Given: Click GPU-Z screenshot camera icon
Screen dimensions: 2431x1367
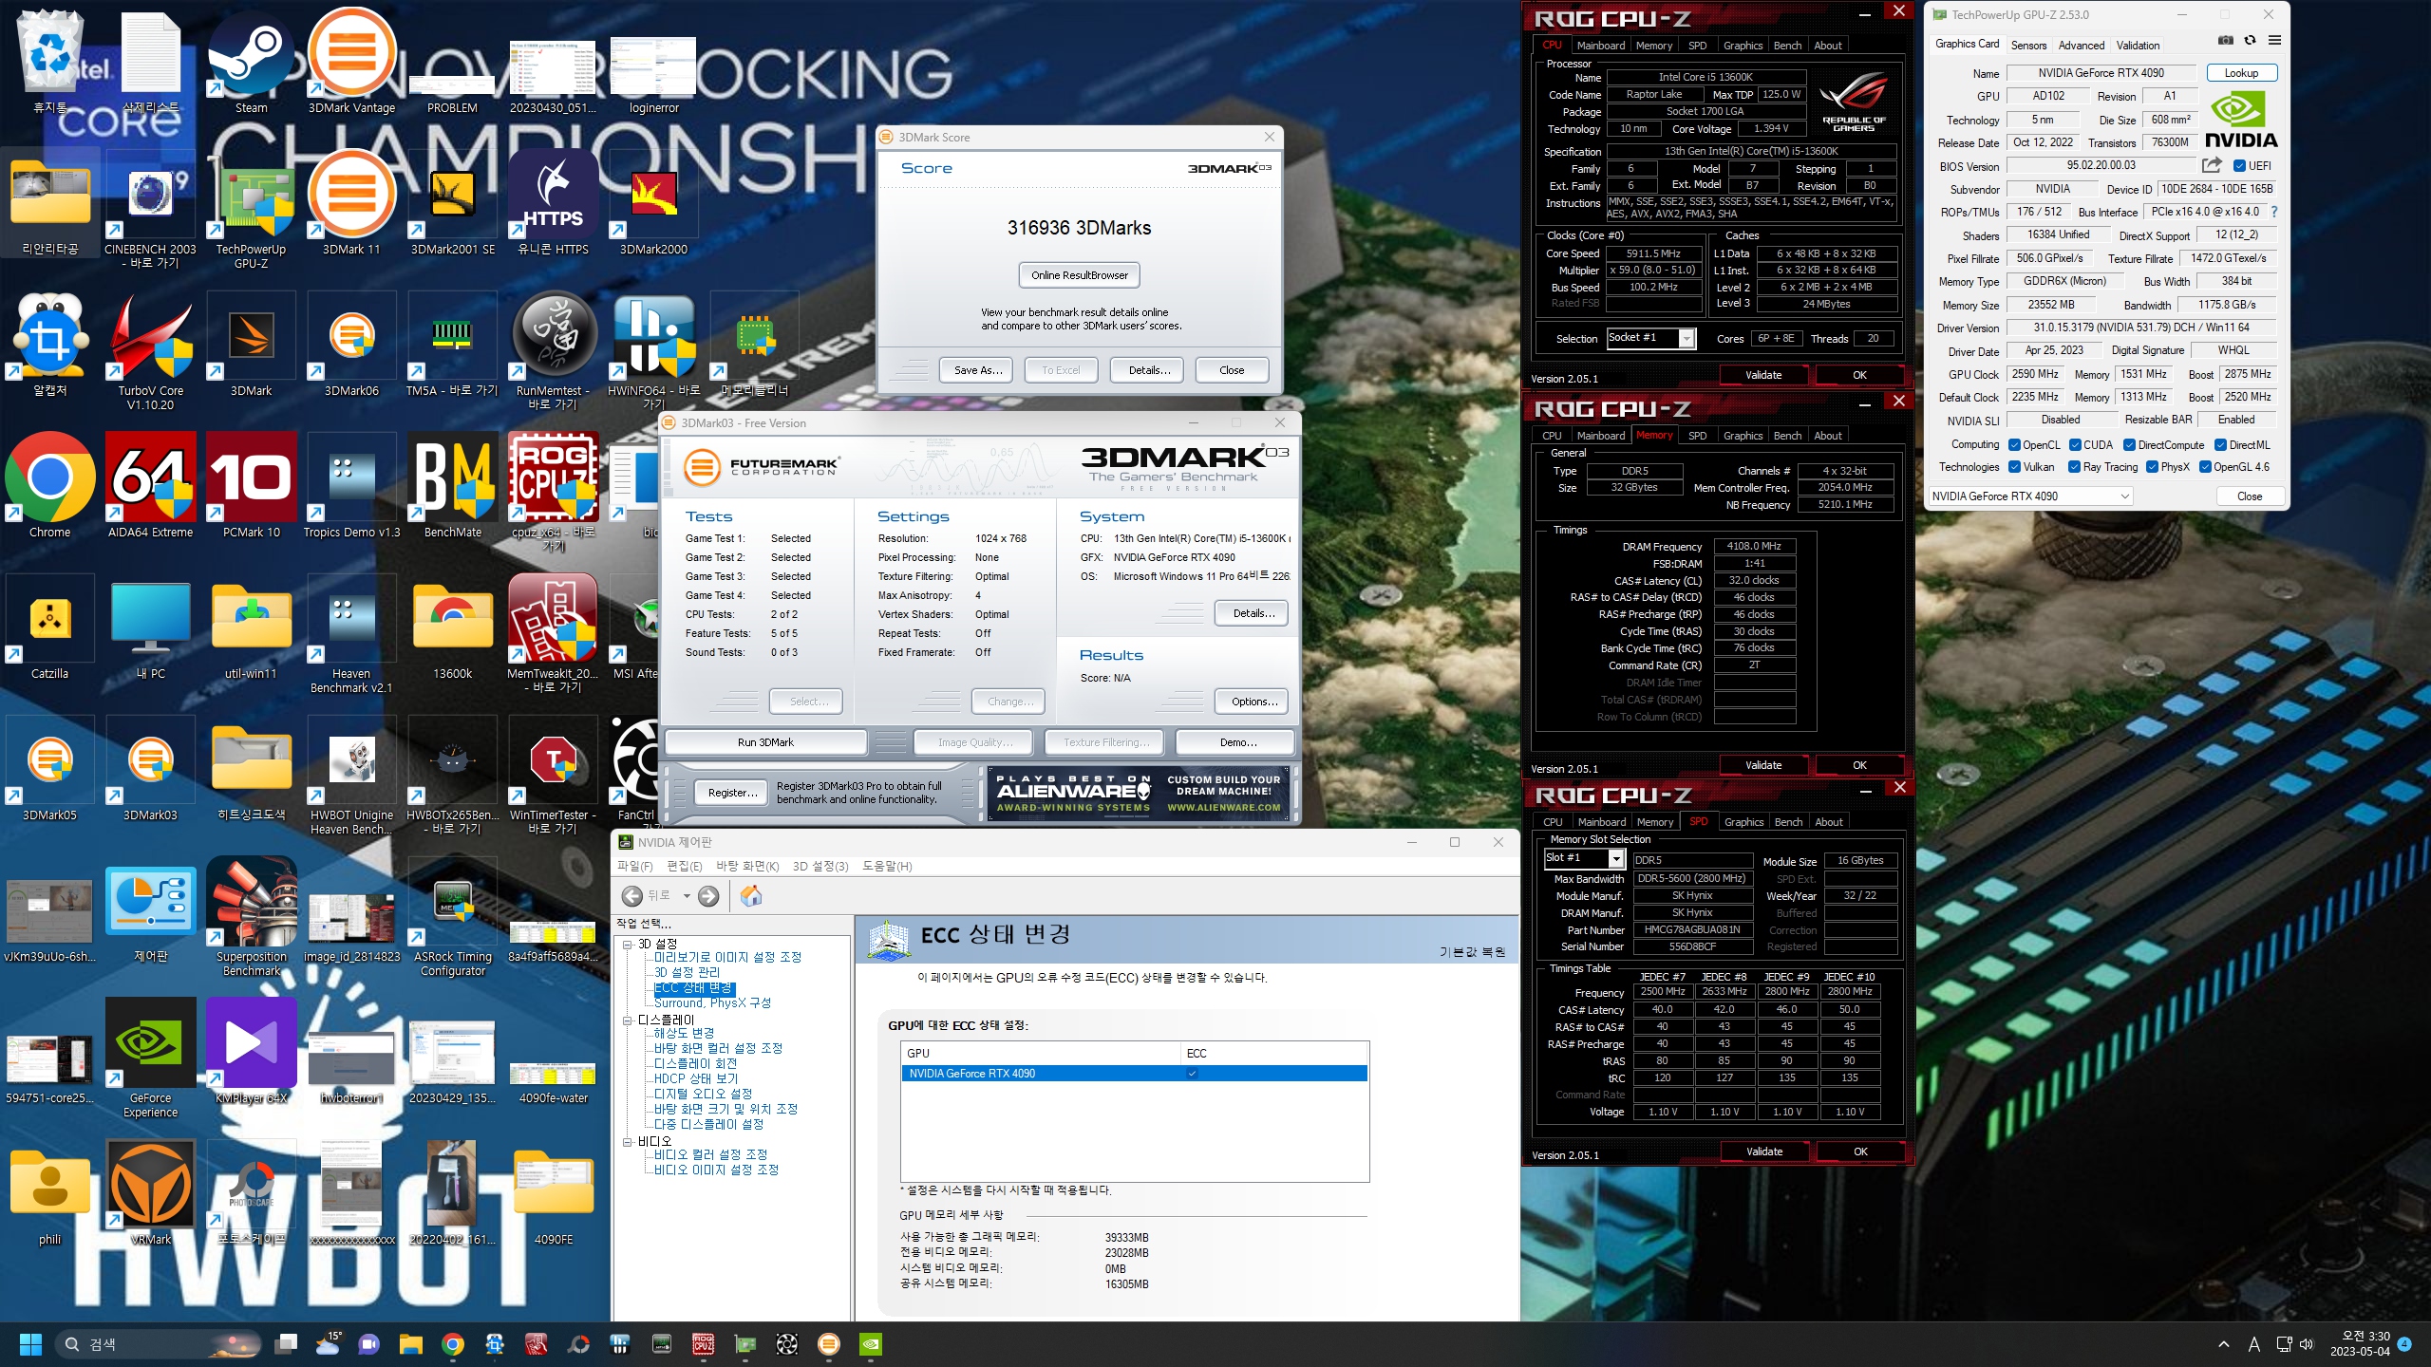Looking at the screenshot, I should coord(2225,40).
